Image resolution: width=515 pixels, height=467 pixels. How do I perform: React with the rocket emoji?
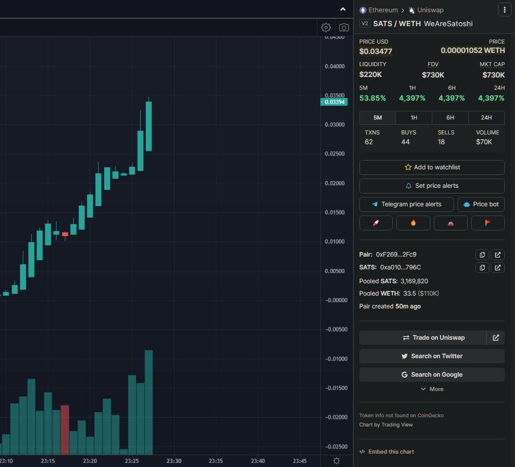[x=376, y=223]
